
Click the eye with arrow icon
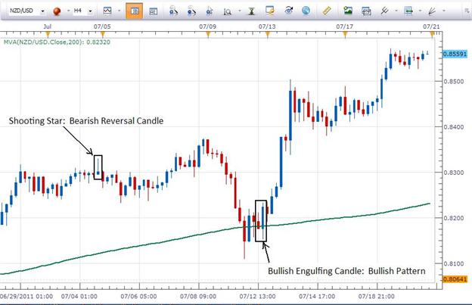coord(289,11)
